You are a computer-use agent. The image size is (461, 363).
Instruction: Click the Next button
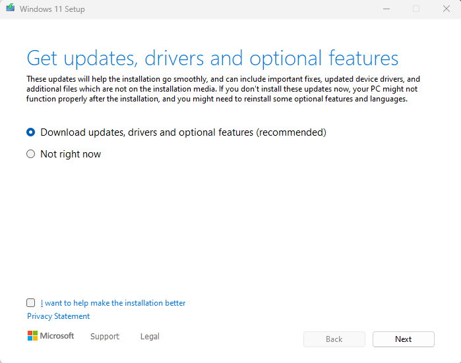404,339
